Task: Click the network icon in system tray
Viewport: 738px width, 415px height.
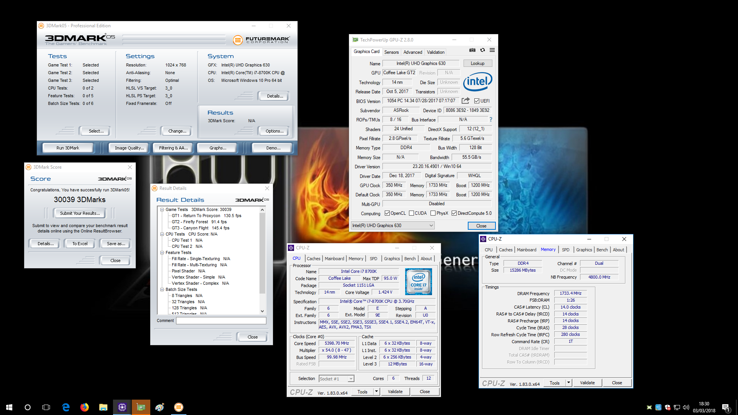Action: coord(677,407)
